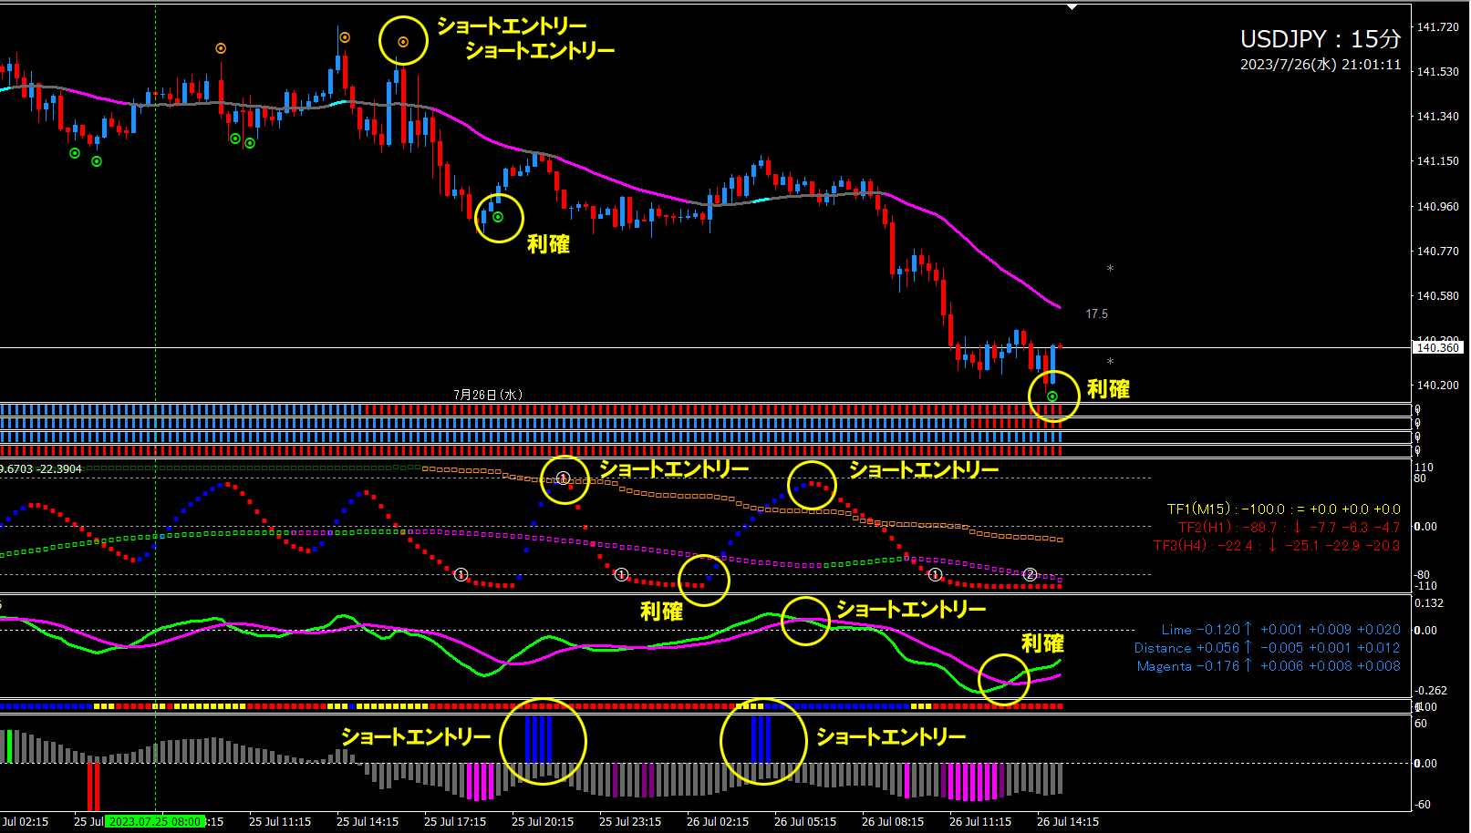Click the Magenta -0.176 readout line
This screenshot has height=833, width=1471.
coord(1269,665)
